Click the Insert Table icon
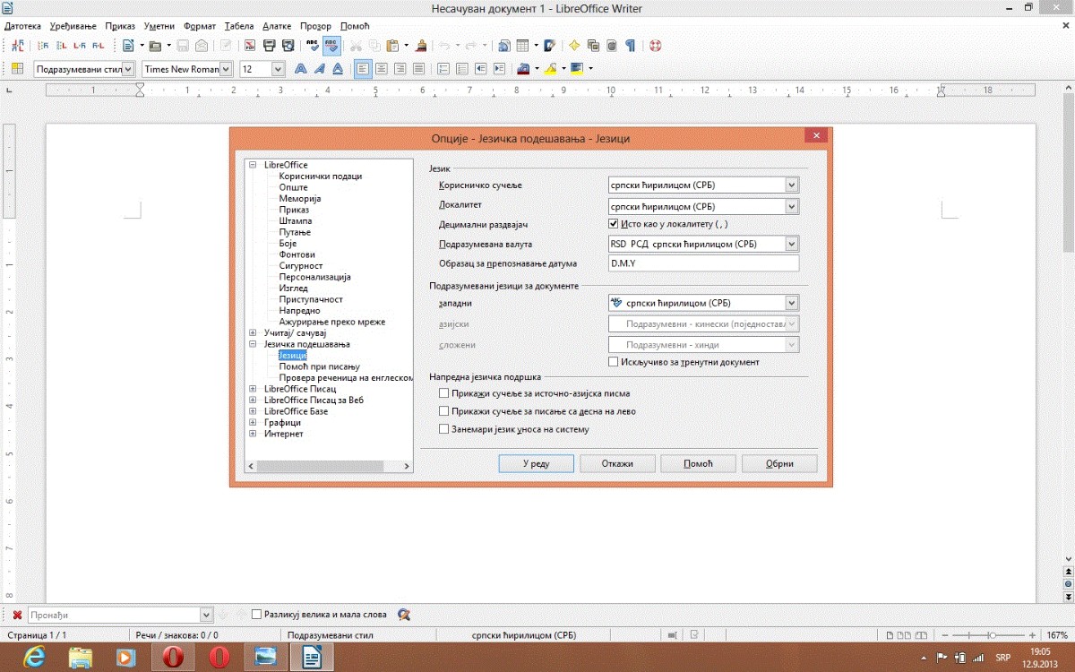The width and height of the screenshot is (1075, 672). (524, 46)
